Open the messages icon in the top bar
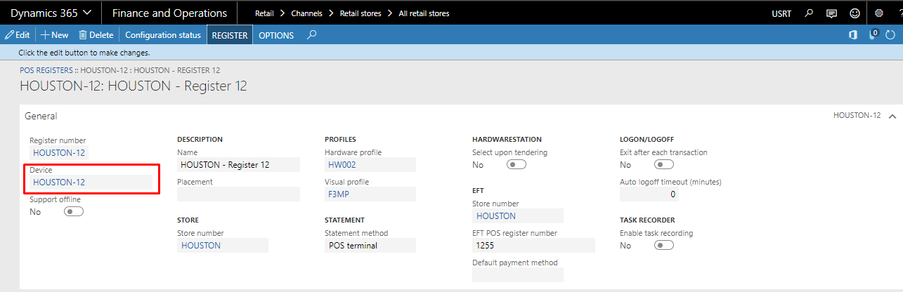The width and height of the screenshot is (903, 292). tap(832, 13)
